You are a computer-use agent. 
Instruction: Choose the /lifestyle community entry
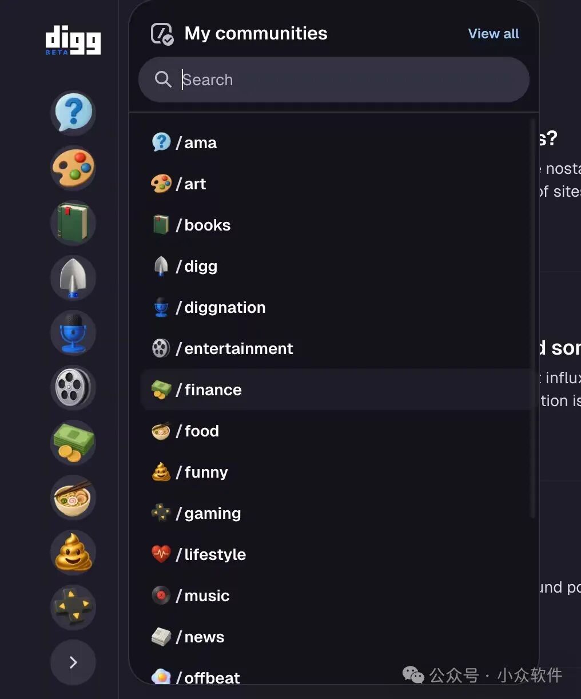click(x=214, y=554)
